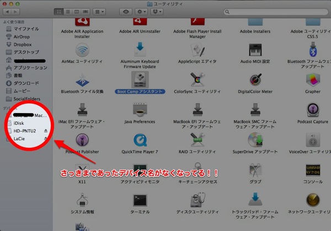Screen dimensions: 331x231
Task: Select QuickTime Player 7 icon
Action: [x=140, y=140]
